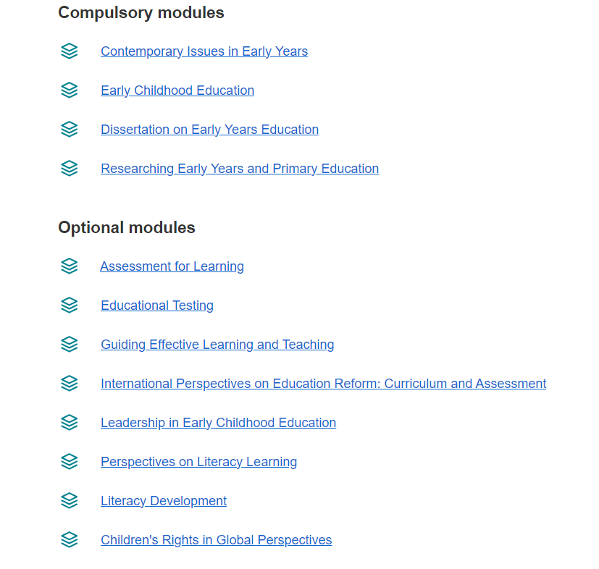Open Guiding Effective Learning and Teaching link
The height and width of the screenshot is (569, 599).
217,345
